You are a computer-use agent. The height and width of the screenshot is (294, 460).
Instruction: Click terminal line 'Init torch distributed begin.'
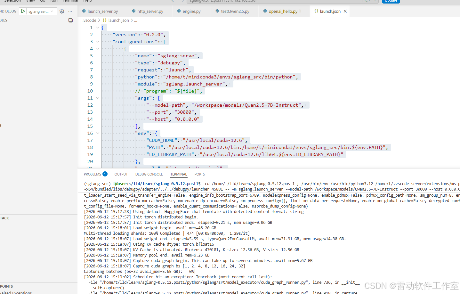(141, 217)
